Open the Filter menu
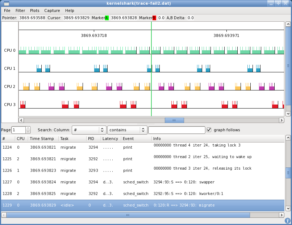Screen dimensions: 292x225 [20, 10]
